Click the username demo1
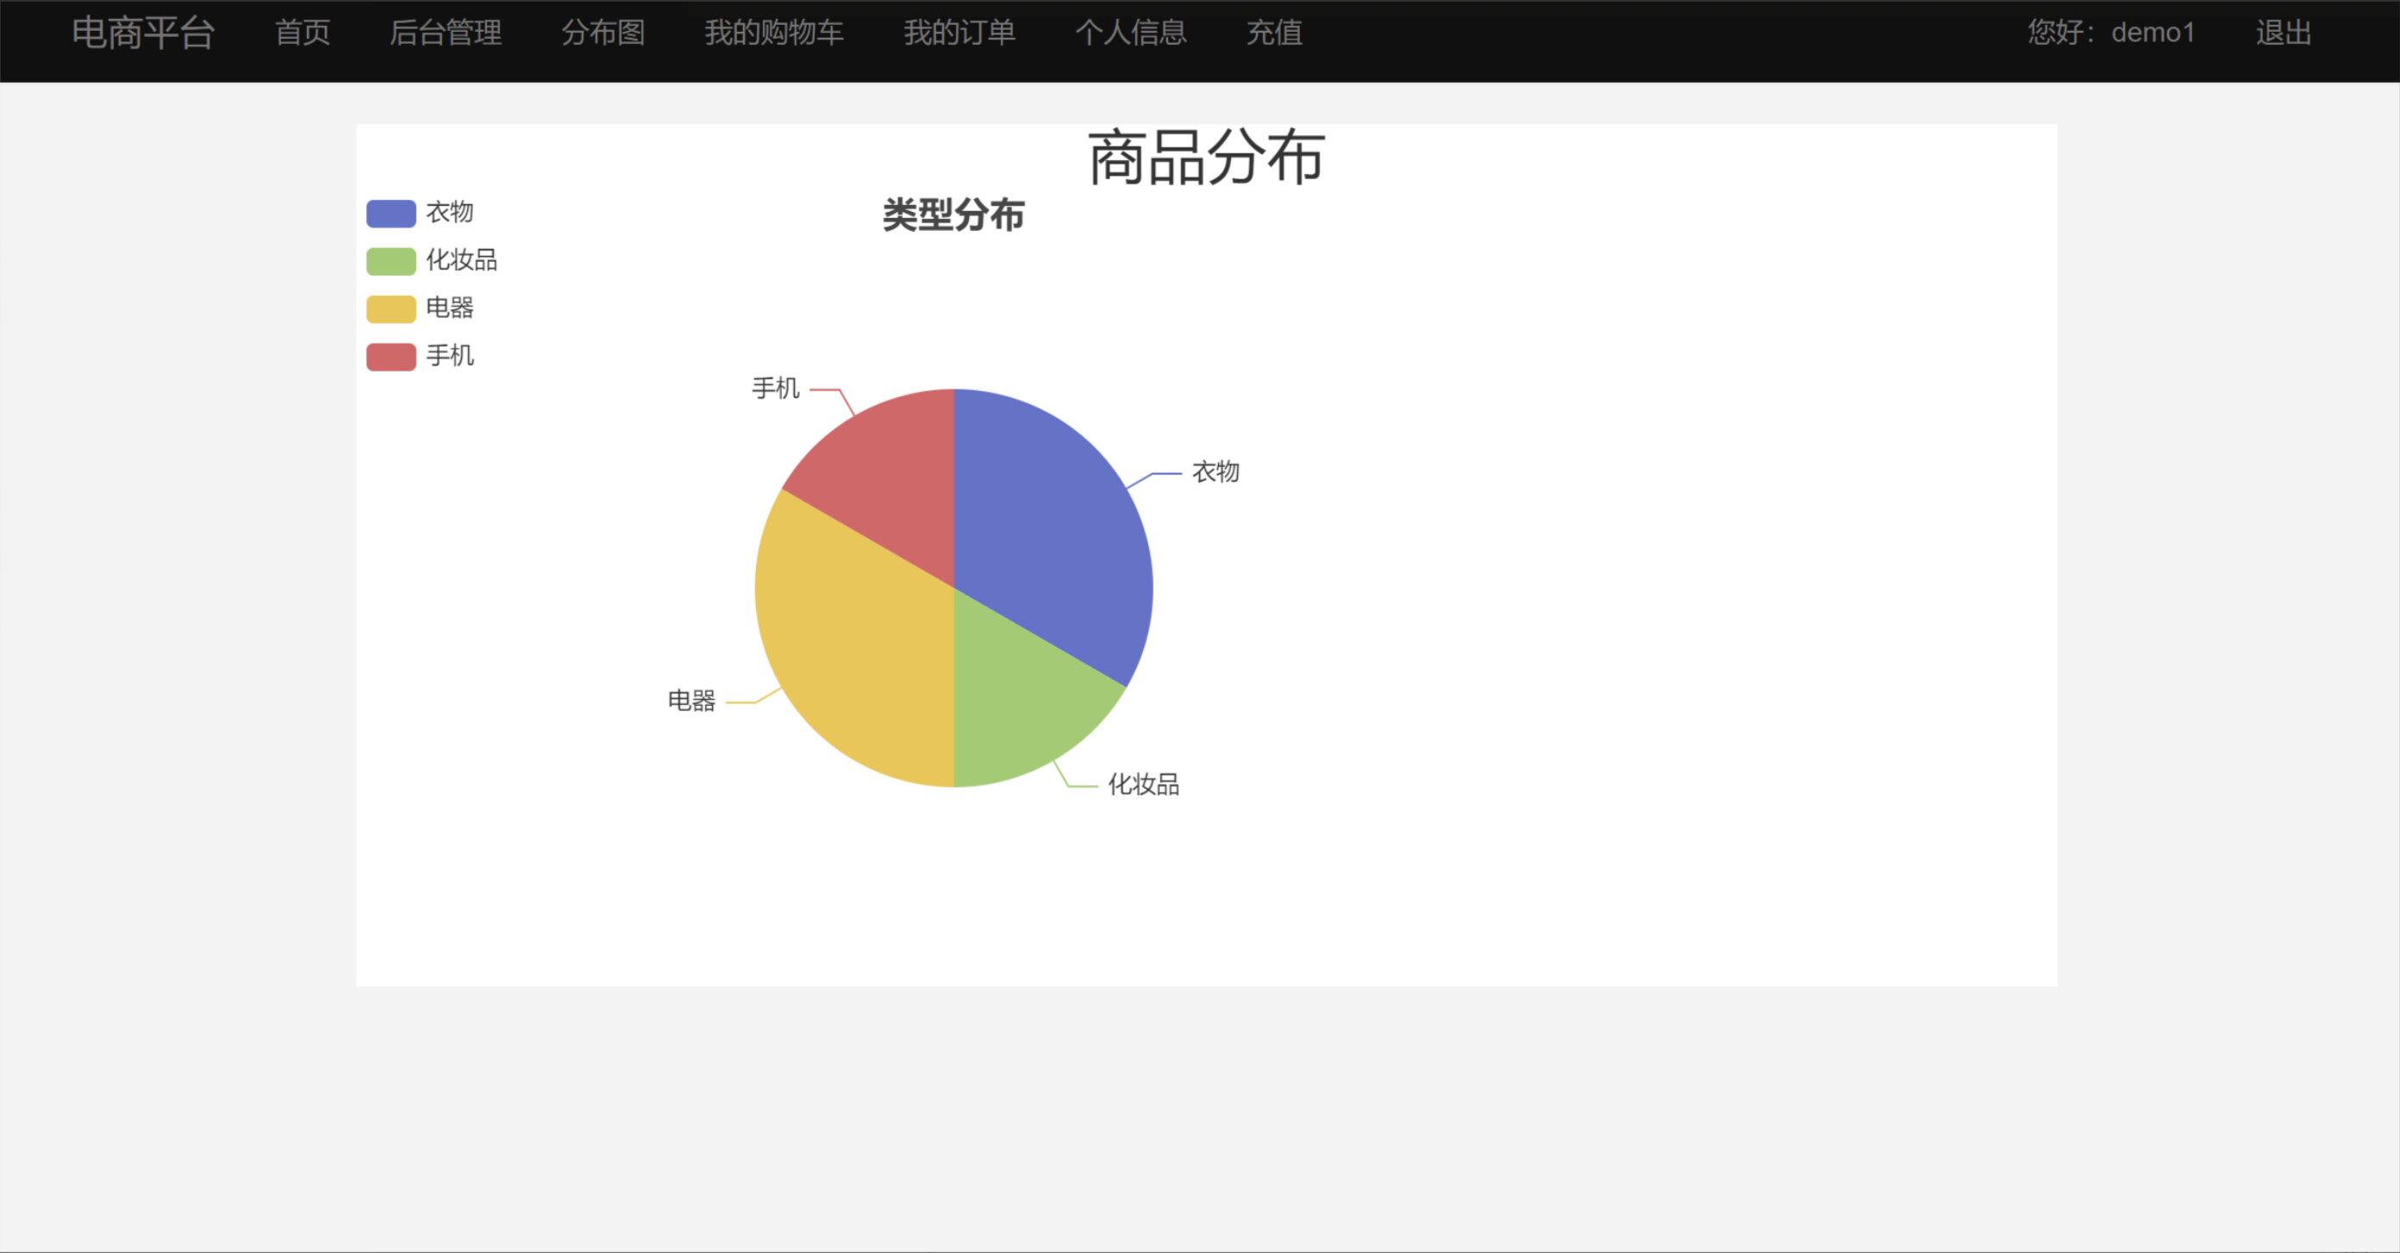 point(2153,34)
